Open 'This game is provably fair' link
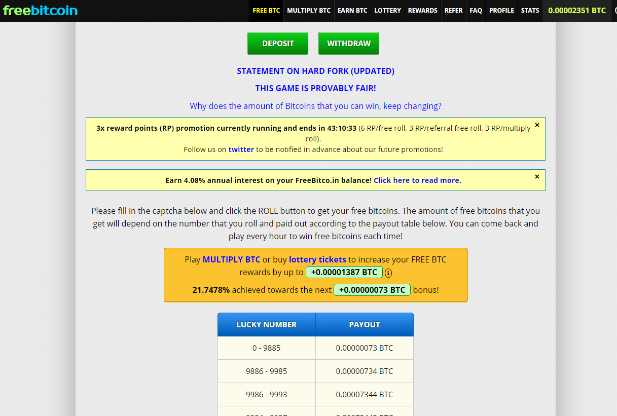Image resolution: width=617 pixels, height=416 pixels. pyautogui.click(x=315, y=89)
